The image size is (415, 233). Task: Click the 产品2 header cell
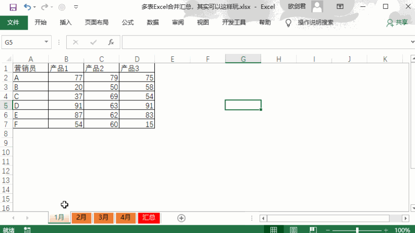point(102,68)
